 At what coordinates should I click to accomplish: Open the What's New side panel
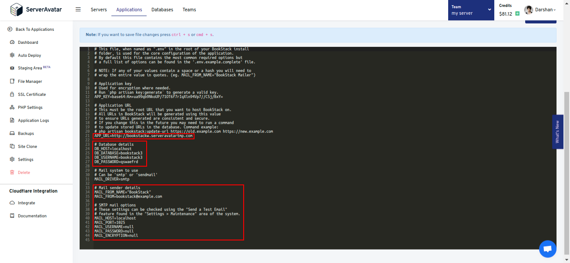pyautogui.click(x=557, y=132)
